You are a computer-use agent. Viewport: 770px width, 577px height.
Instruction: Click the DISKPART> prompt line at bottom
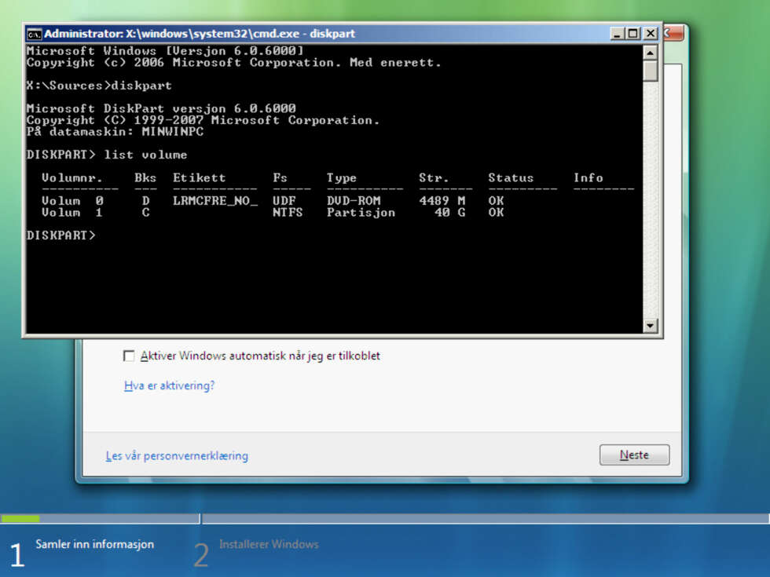pyautogui.click(x=61, y=236)
